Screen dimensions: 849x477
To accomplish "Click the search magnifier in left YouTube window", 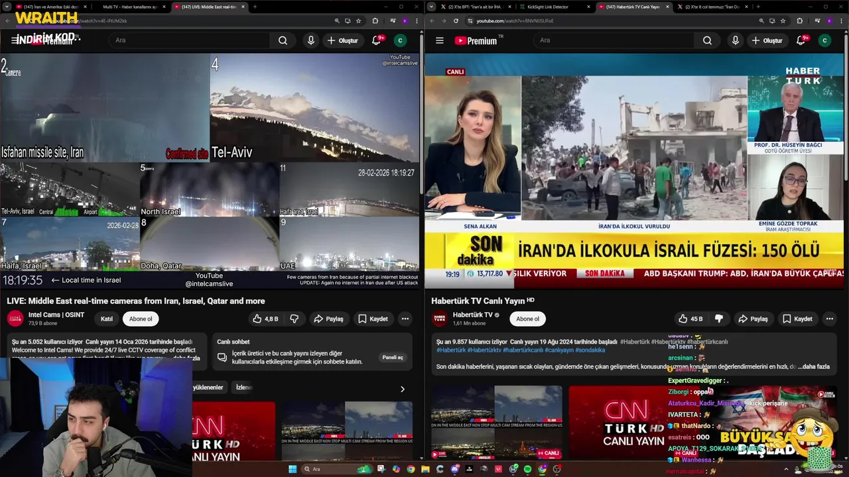I will 283,40.
